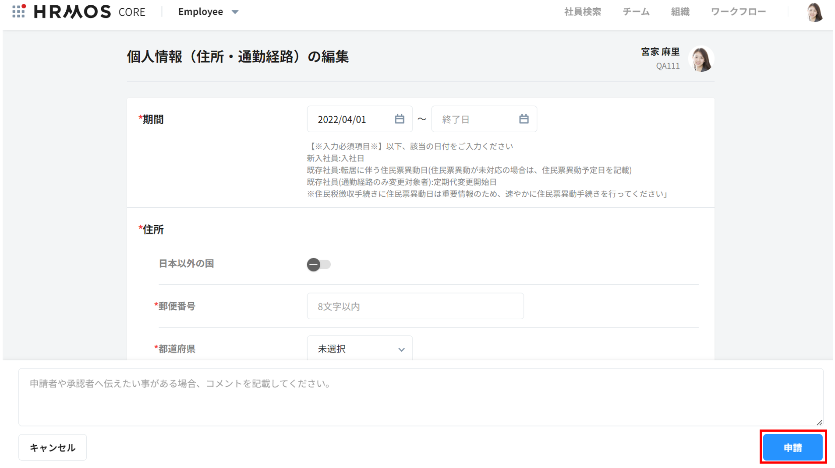Grab the comment box resize handle
Viewport: 835px width, 468px height.
point(819,422)
